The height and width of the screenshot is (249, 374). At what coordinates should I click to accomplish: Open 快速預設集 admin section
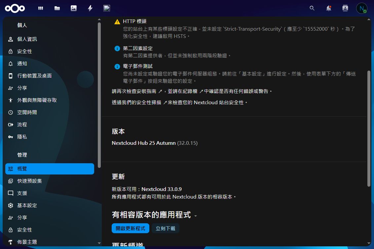[50, 181]
